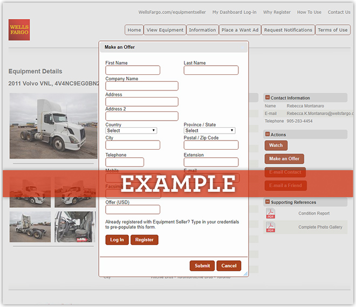The height and width of the screenshot is (307, 356).
Task: Focus the Last Name field
Action: [211, 70]
